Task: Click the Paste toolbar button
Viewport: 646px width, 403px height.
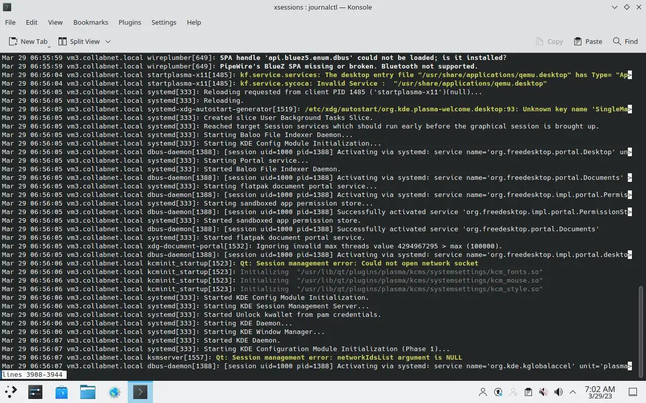Action: (588, 41)
